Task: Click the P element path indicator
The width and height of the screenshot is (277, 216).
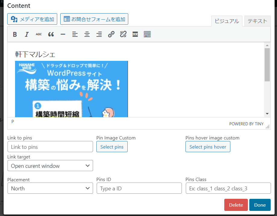Action: [13, 122]
